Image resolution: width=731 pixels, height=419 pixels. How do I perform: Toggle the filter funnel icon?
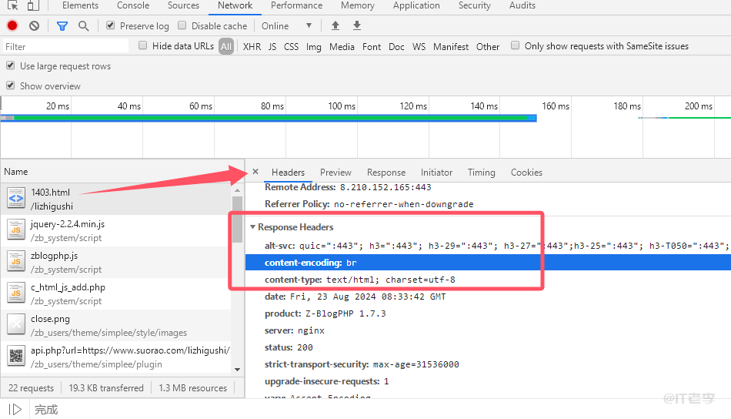tap(62, 25)
